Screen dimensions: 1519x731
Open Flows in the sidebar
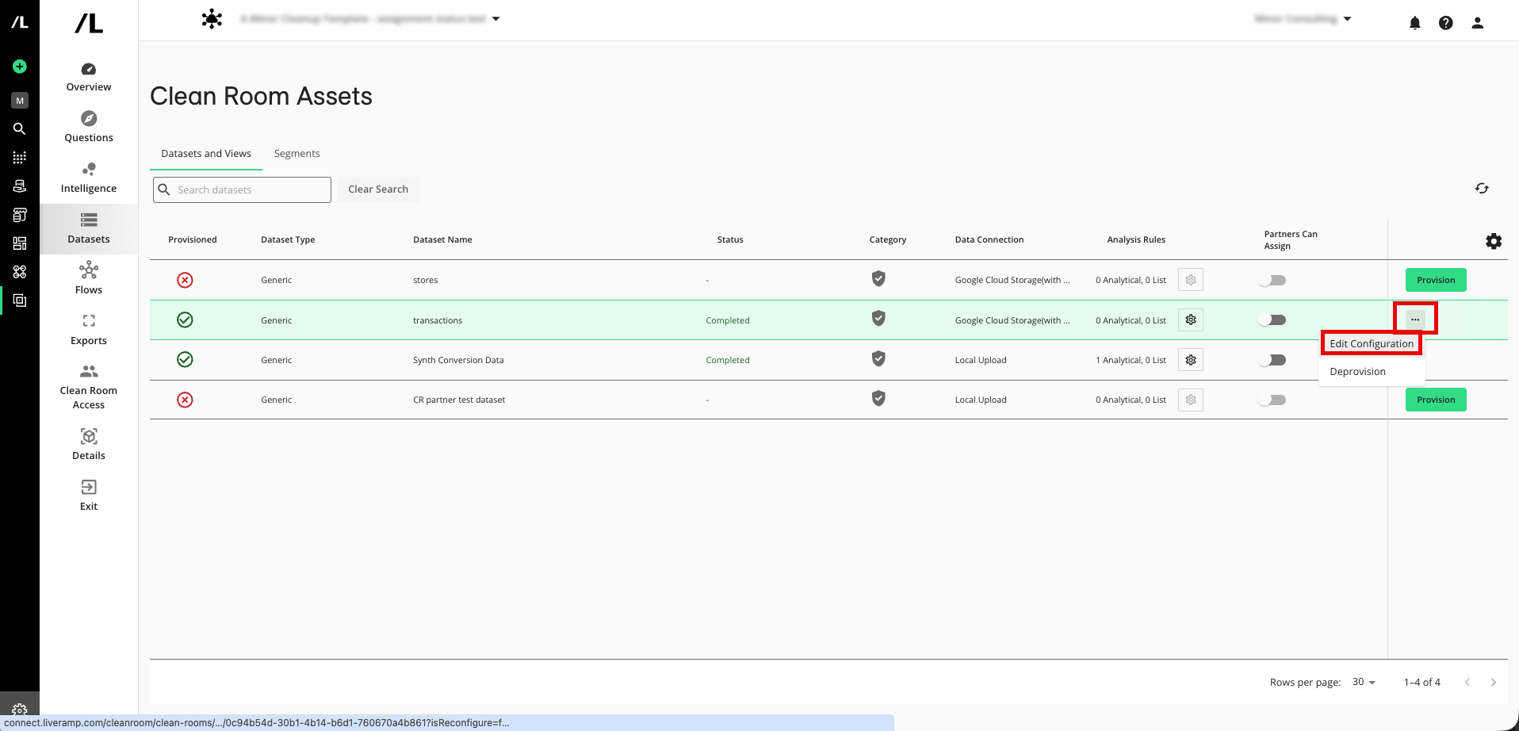89,280
